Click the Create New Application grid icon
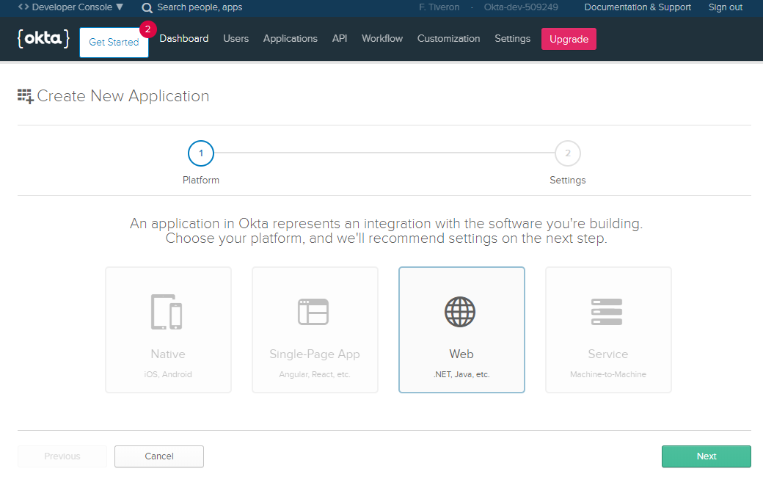The image size is (763, 488). (x=26, y=96)
